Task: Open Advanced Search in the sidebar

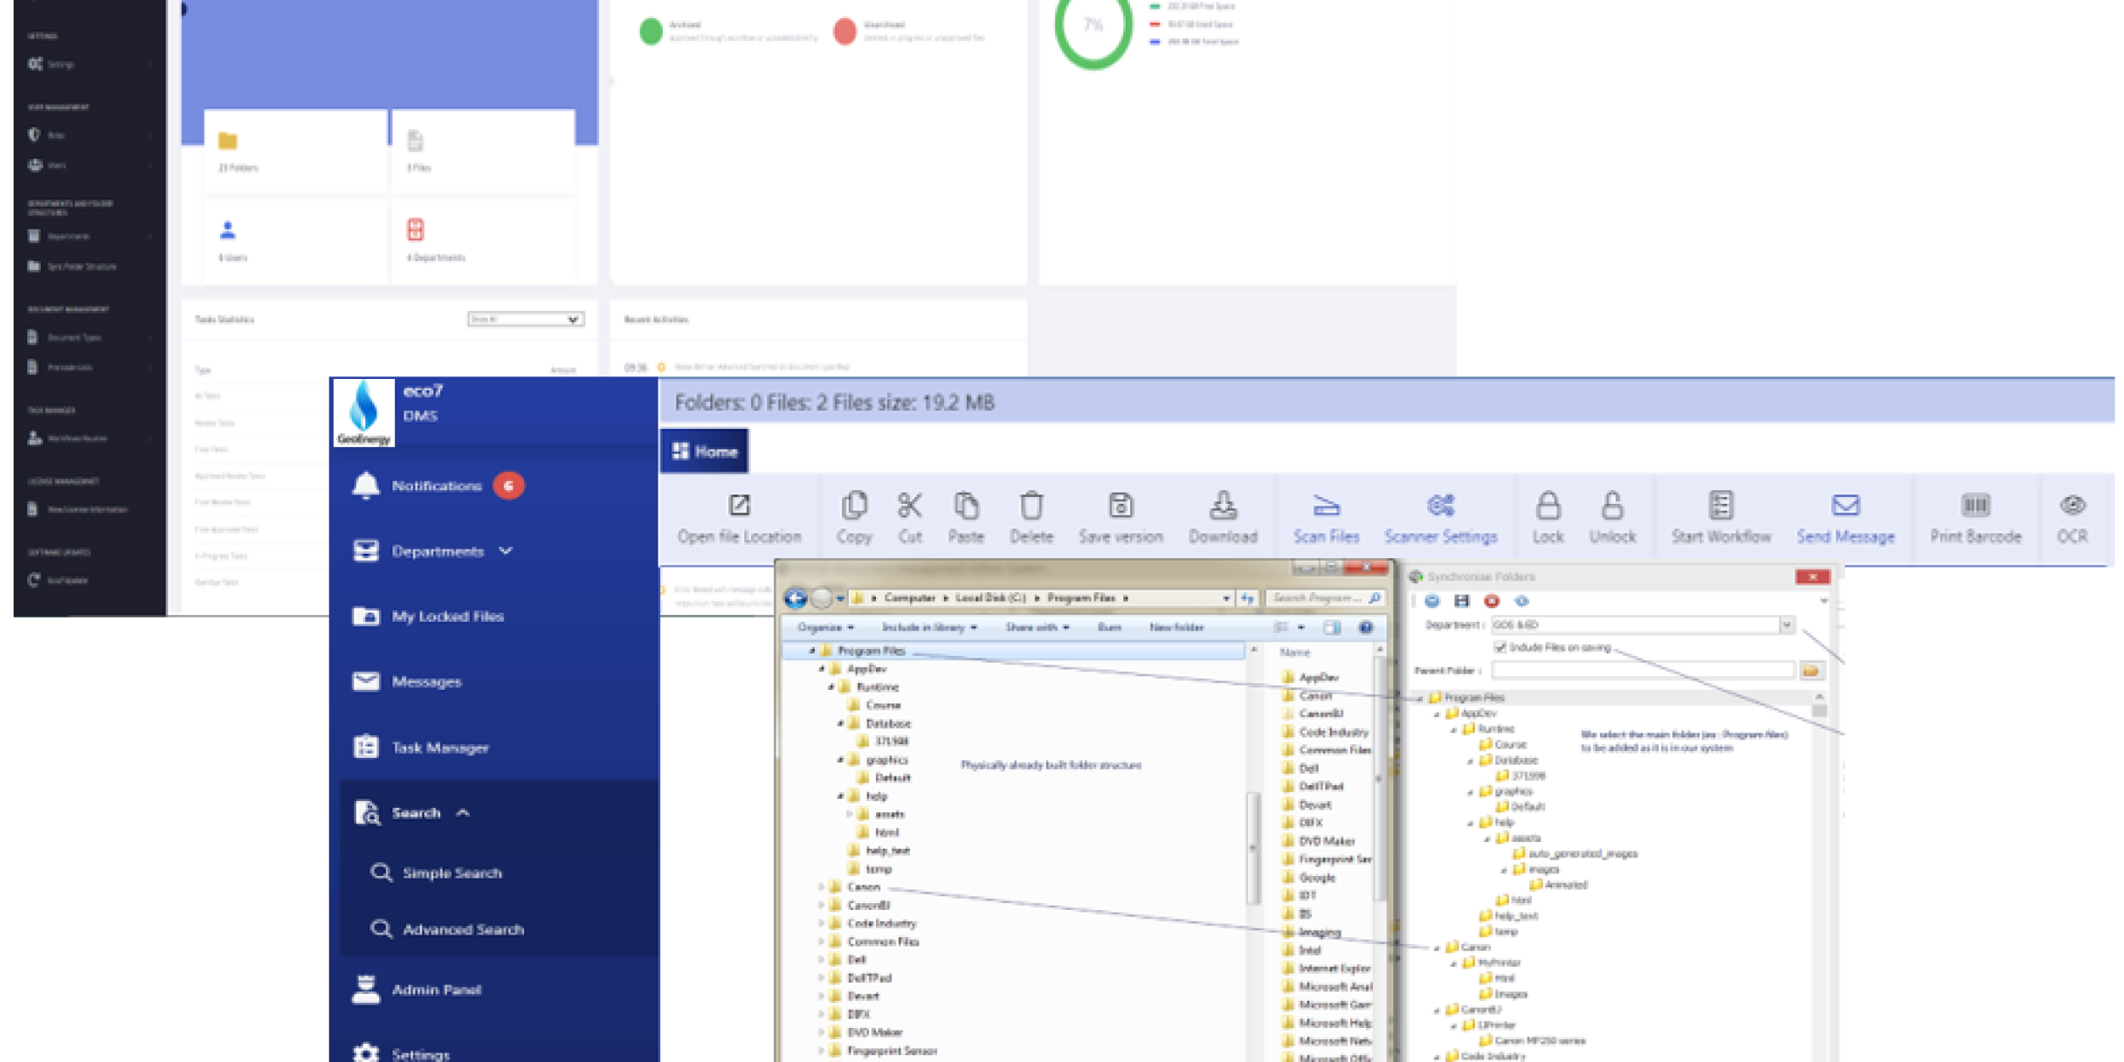Action: pos(462,929)
